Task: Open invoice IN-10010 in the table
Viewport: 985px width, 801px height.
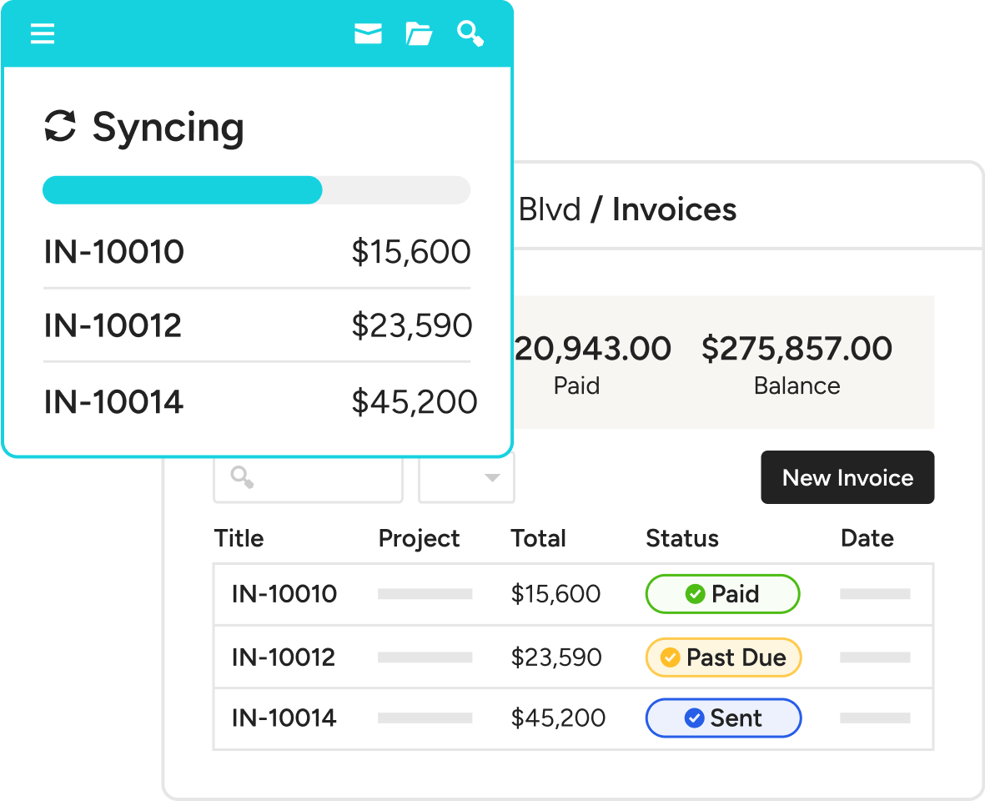Action: (x=284, y=594)
